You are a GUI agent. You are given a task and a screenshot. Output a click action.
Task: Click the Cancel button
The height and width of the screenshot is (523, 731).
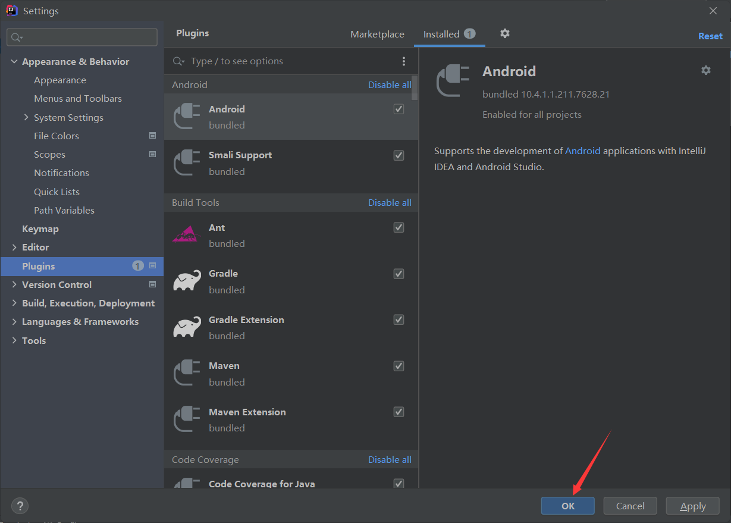[x=630, y=506]
